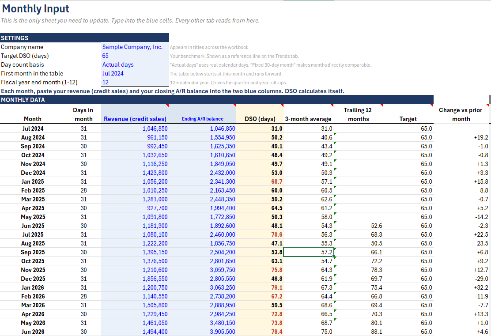Click the MONTHLY DATA section header

click(x=217, y=100)
